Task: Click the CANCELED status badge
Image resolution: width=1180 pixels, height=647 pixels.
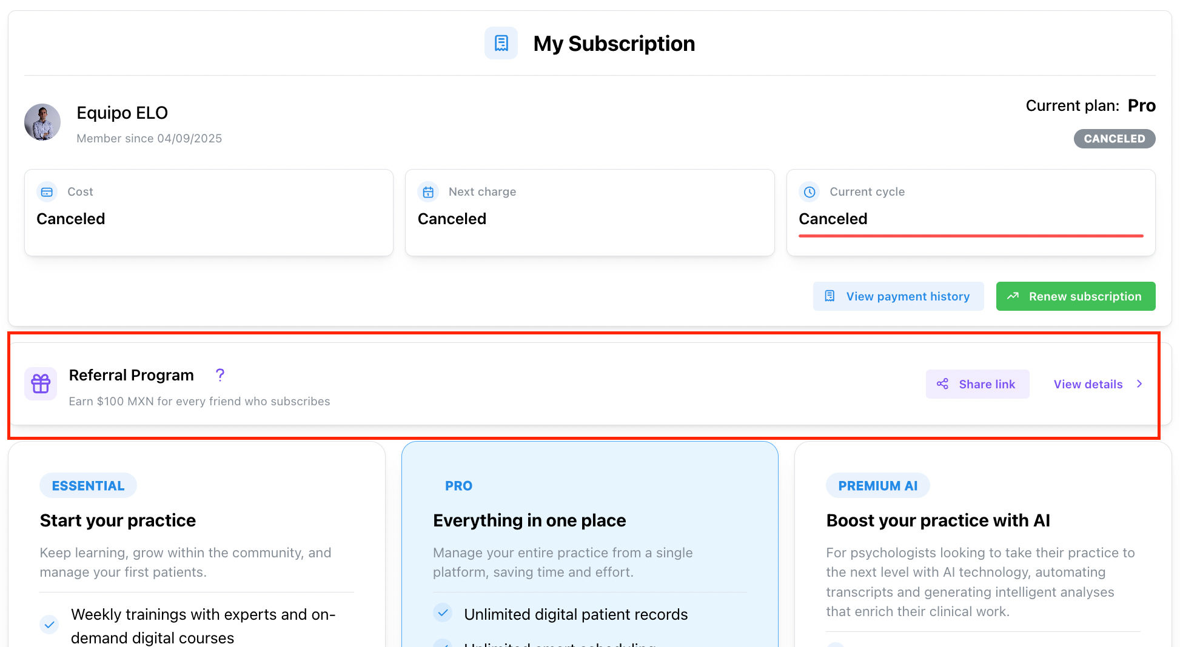Action: 1114,139
